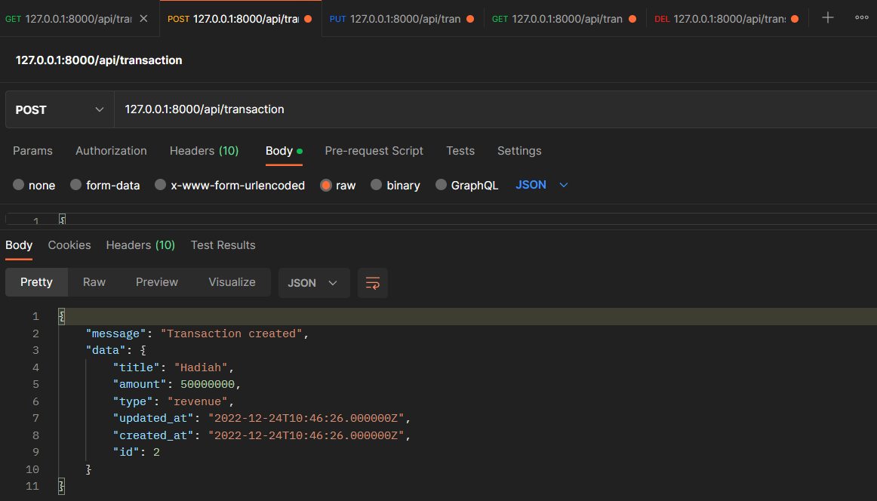The width and height of the screenshot is (877, 501).
Task: Open the Params tab
Action: 32,151
